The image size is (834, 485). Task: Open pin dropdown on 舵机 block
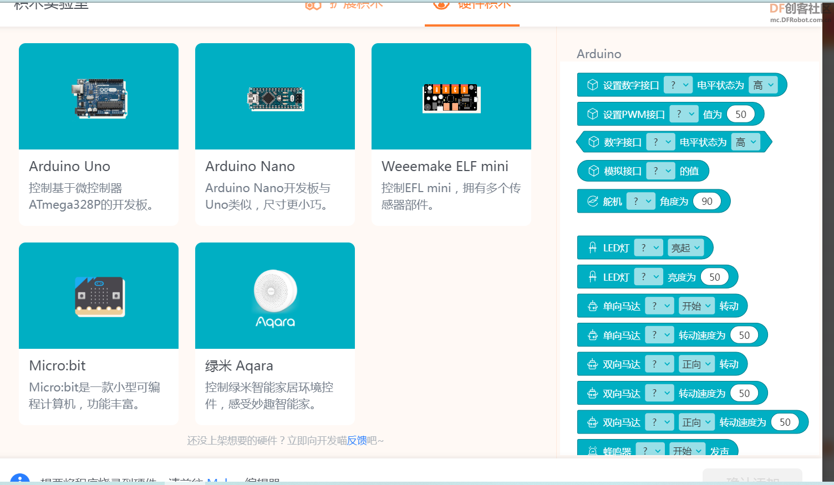click(640, 201)
